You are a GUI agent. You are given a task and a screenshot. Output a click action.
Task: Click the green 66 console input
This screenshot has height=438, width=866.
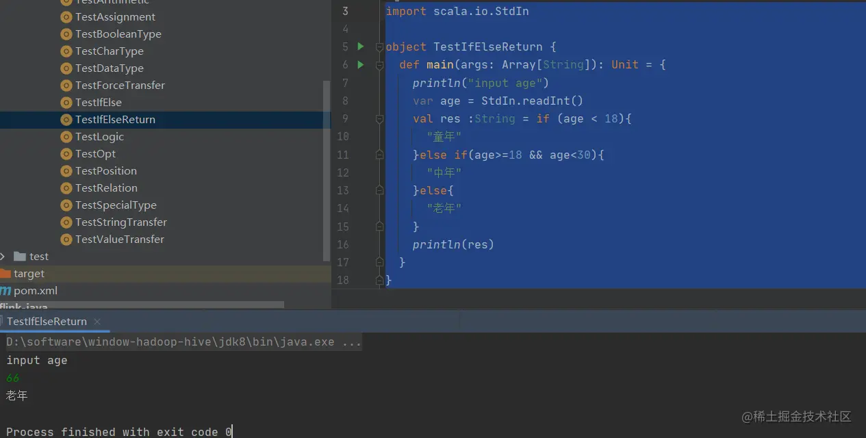[13, 378]
